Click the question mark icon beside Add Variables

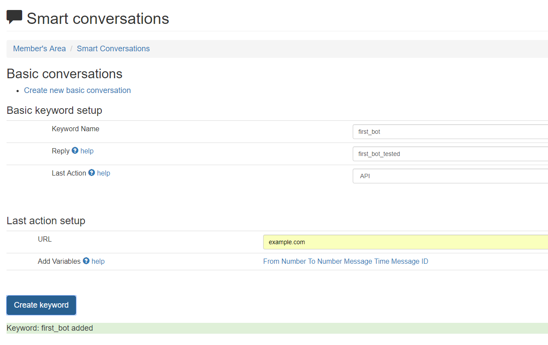(86, 261)
